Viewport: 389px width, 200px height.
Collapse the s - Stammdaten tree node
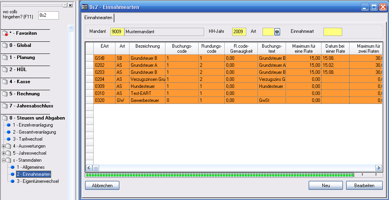[x=4, y=160]
